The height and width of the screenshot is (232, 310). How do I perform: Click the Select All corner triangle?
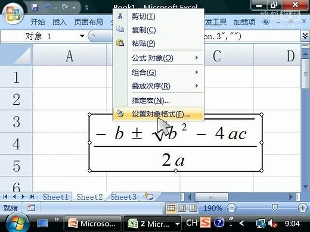point(16,55)
